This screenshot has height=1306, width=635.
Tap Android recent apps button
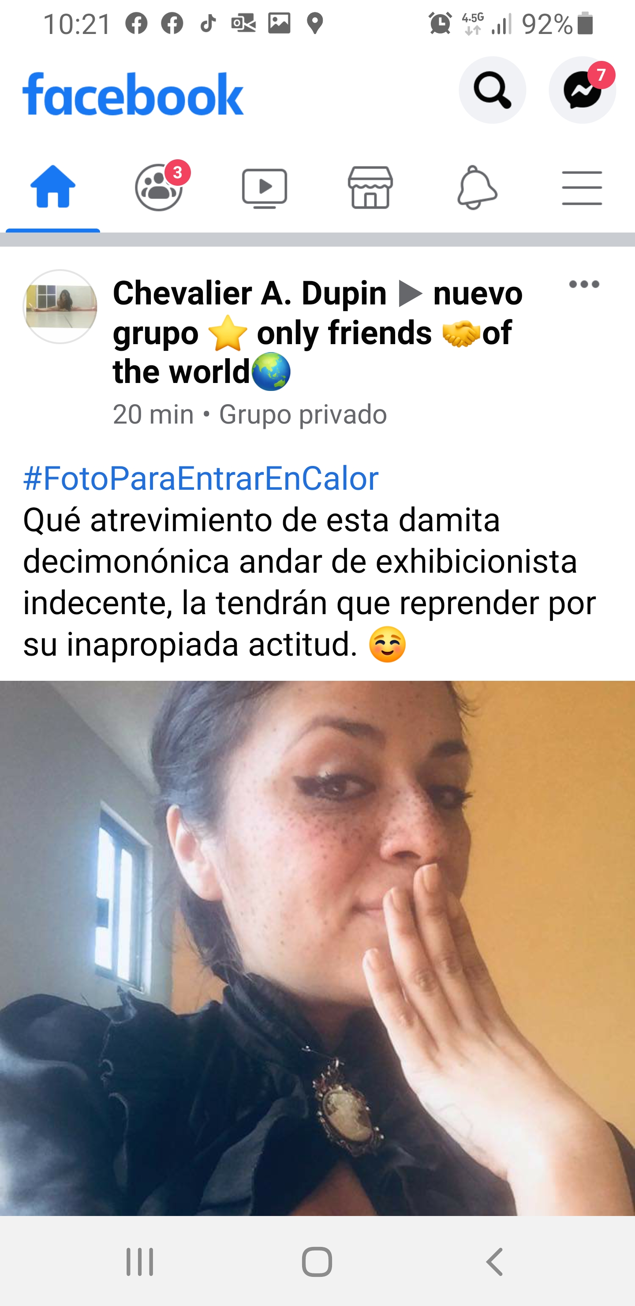point(139,1262)
